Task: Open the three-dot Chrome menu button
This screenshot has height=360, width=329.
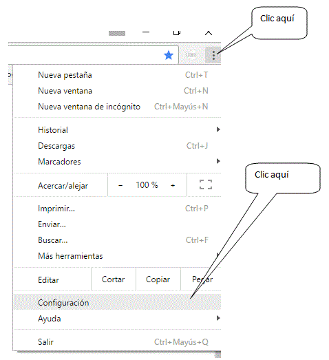Action: click(213, 55)
